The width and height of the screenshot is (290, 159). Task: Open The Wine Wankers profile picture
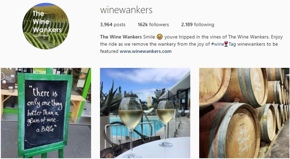tap(46, 26)
